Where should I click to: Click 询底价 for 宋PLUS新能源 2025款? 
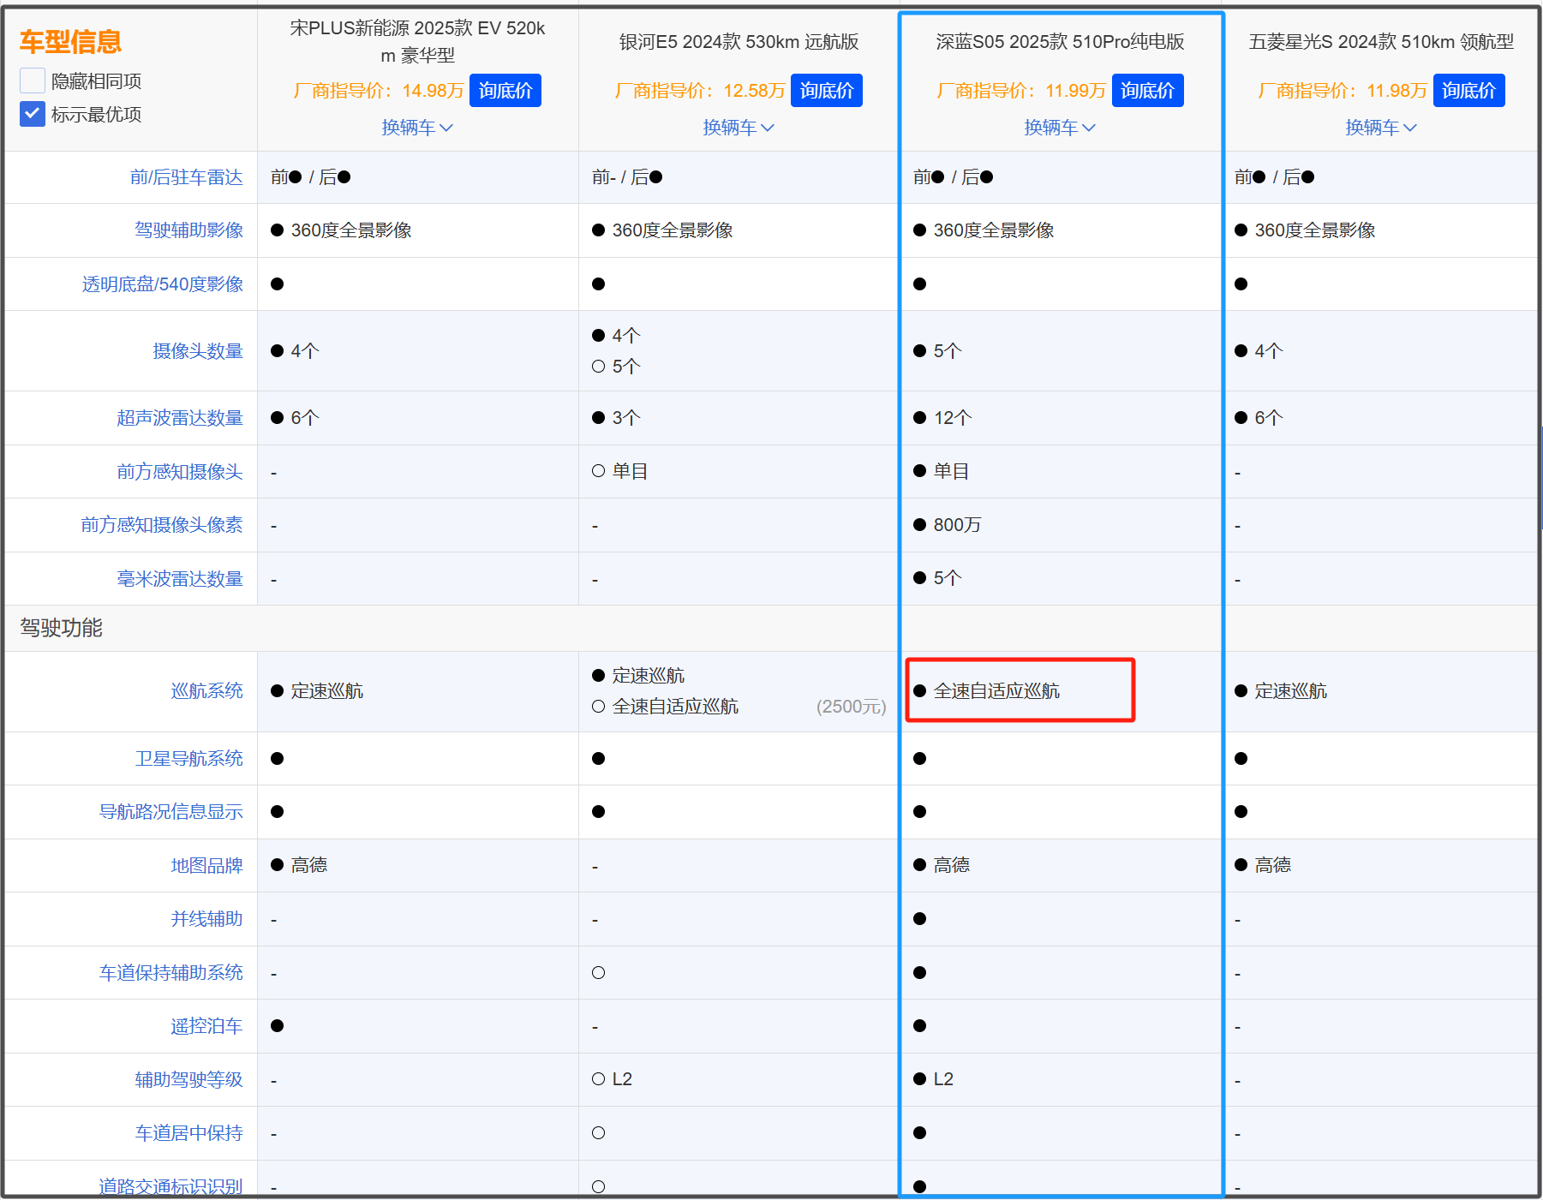pyautogui.click(x=505, y=91)
